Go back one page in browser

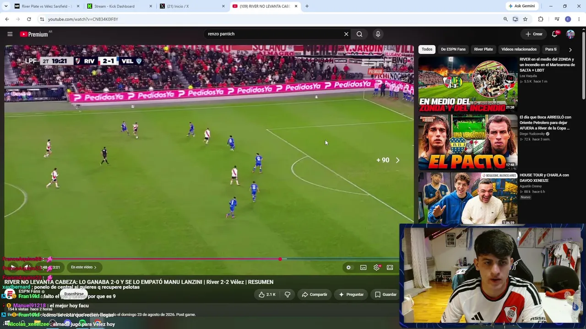click(7, 19)
